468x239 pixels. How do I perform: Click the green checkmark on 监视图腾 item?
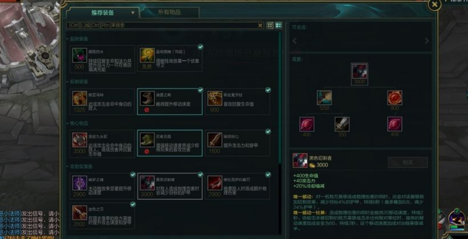point(201,47)
